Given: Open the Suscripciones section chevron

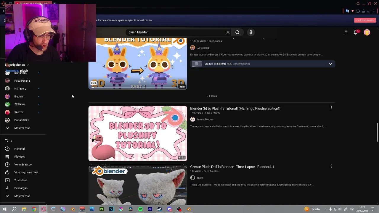Looking at the screenshot, I should tap(28, 65).
